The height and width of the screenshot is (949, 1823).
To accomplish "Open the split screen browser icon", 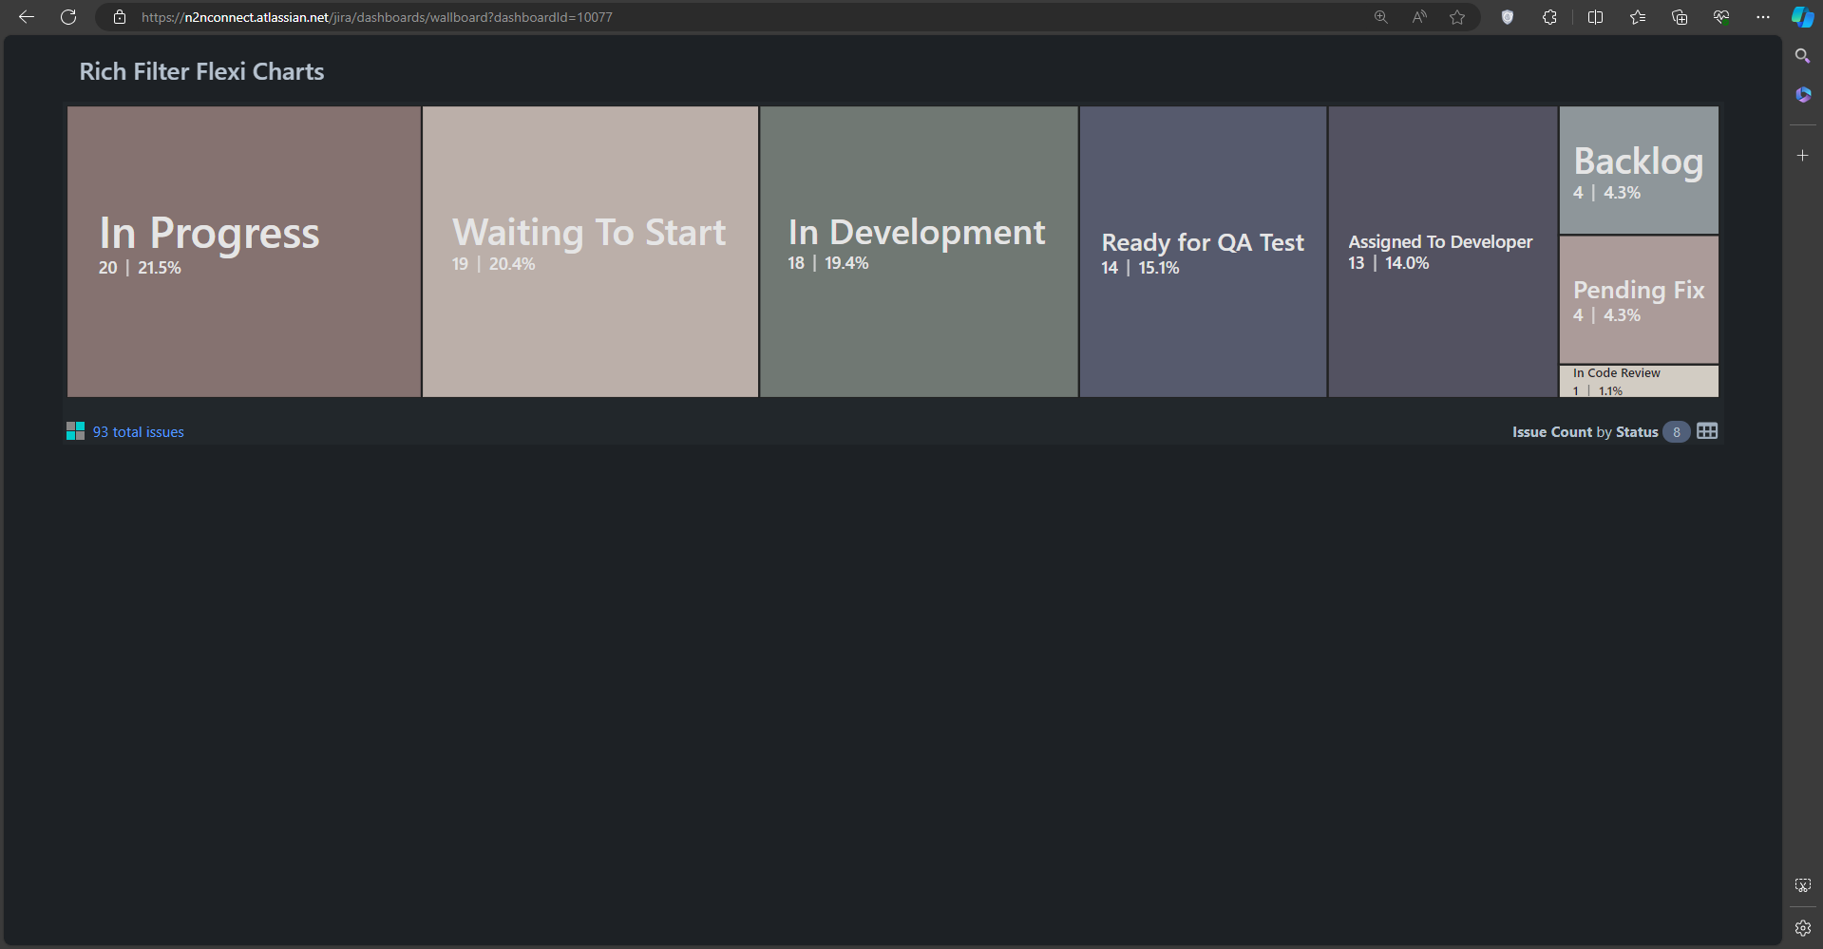I will (x=1595, y=16).
